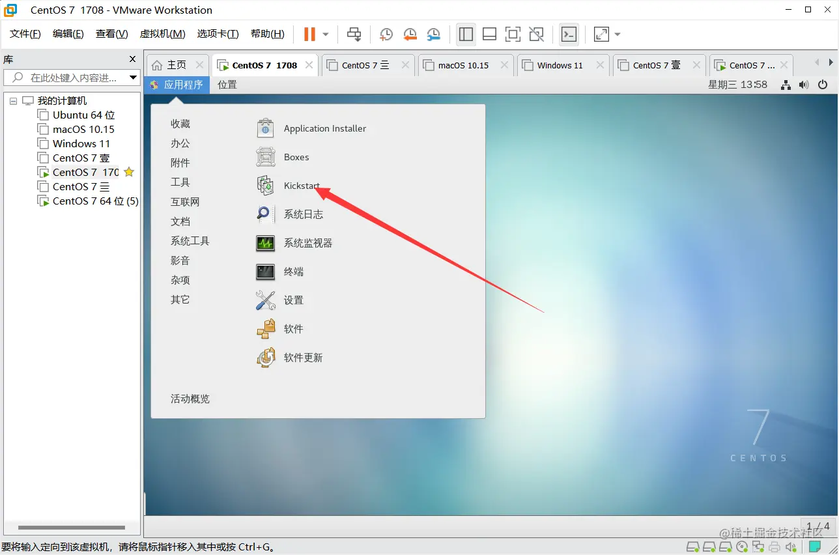Click the sound card status icon
The image size is (839, 555).
coord(790,547)
